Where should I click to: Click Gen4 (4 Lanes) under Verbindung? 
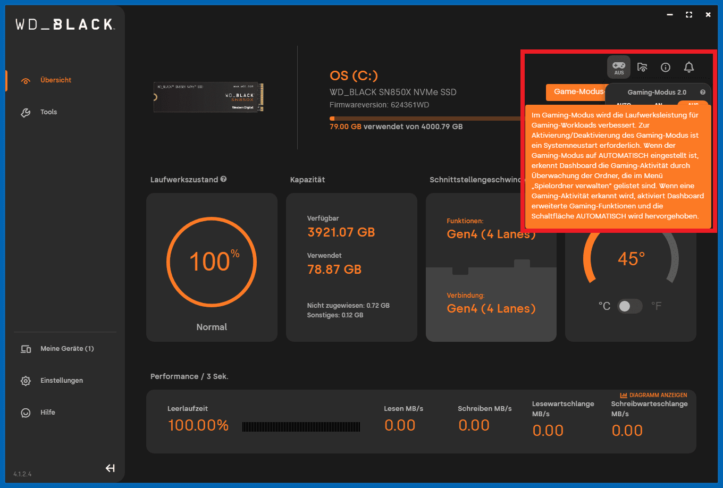pyautogui.click(x=491, y=309)
